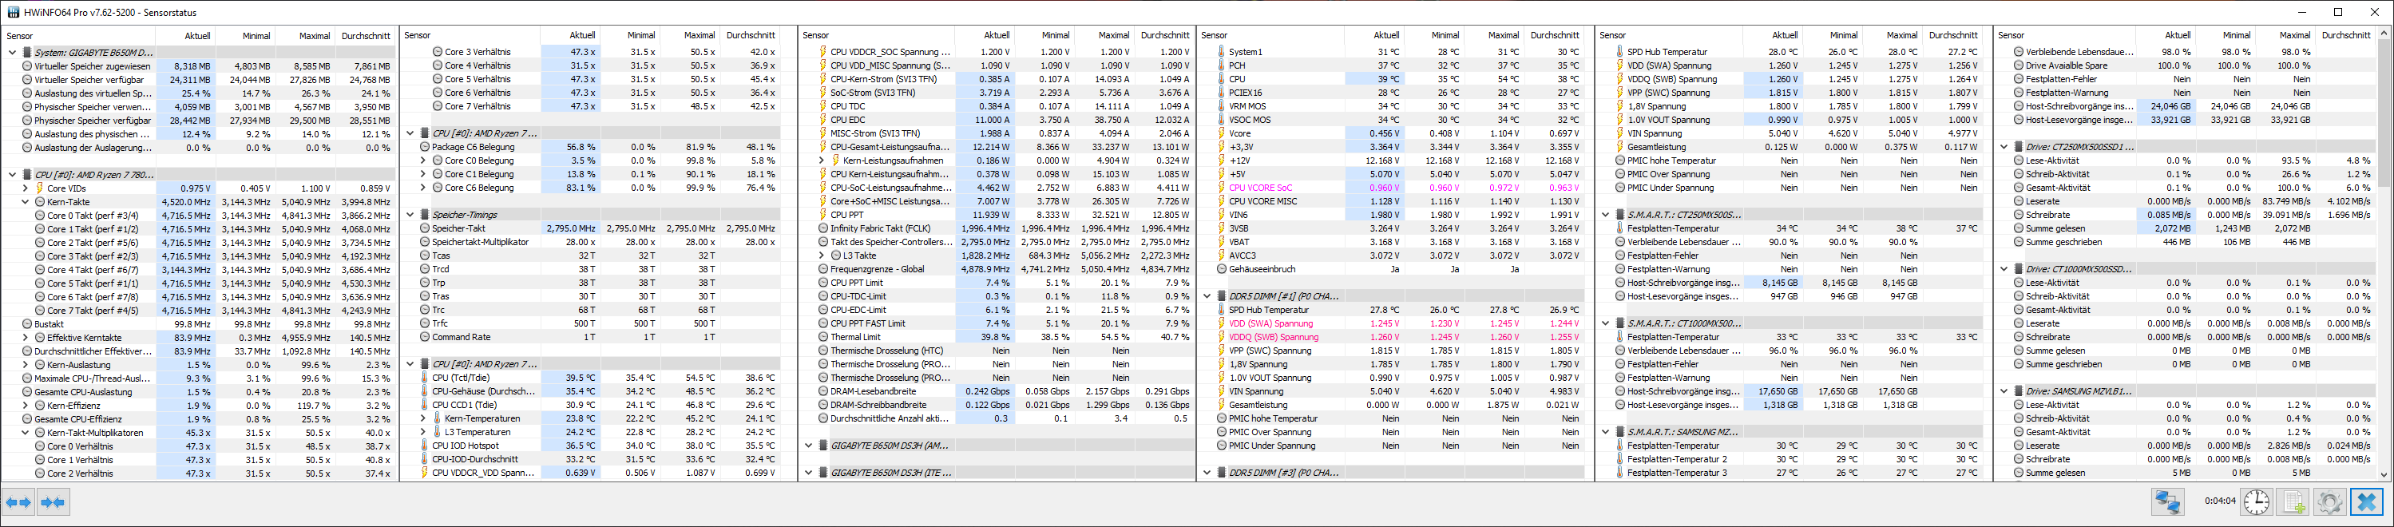Select the Speichertakt-Multiplikator row
The width and height of the screenshot is (2394, 527).
click(597, 242)
